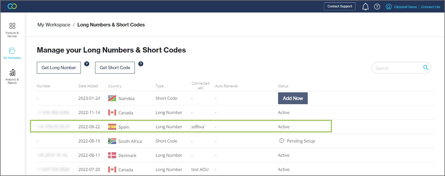The height and width of the screenshot is (176, 445).
Task: Open Analytics & Reports sidebar icon
Action: 12,76
